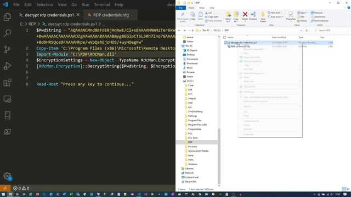Open the Manage gear in VS Code
Viewport: 351px width, 197px height.
point(7,176)
